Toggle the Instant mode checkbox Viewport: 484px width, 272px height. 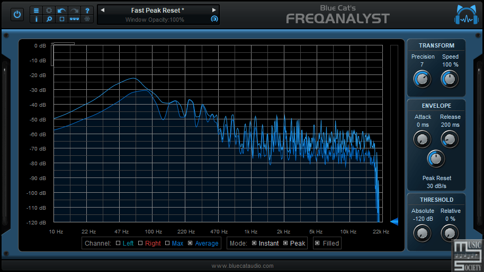click(254, 243)
